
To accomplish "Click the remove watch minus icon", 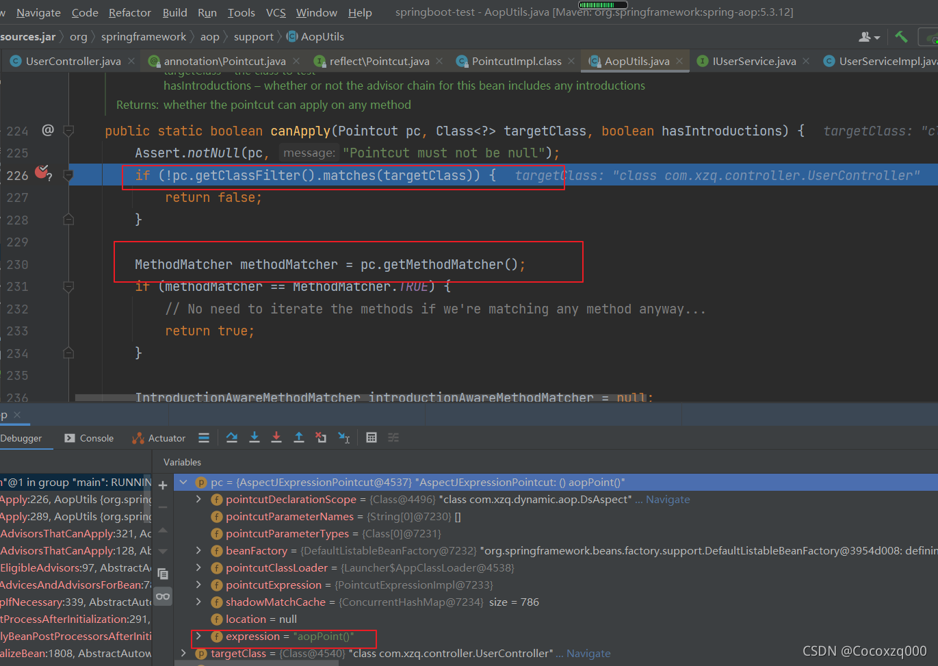I will click(163, 507).
